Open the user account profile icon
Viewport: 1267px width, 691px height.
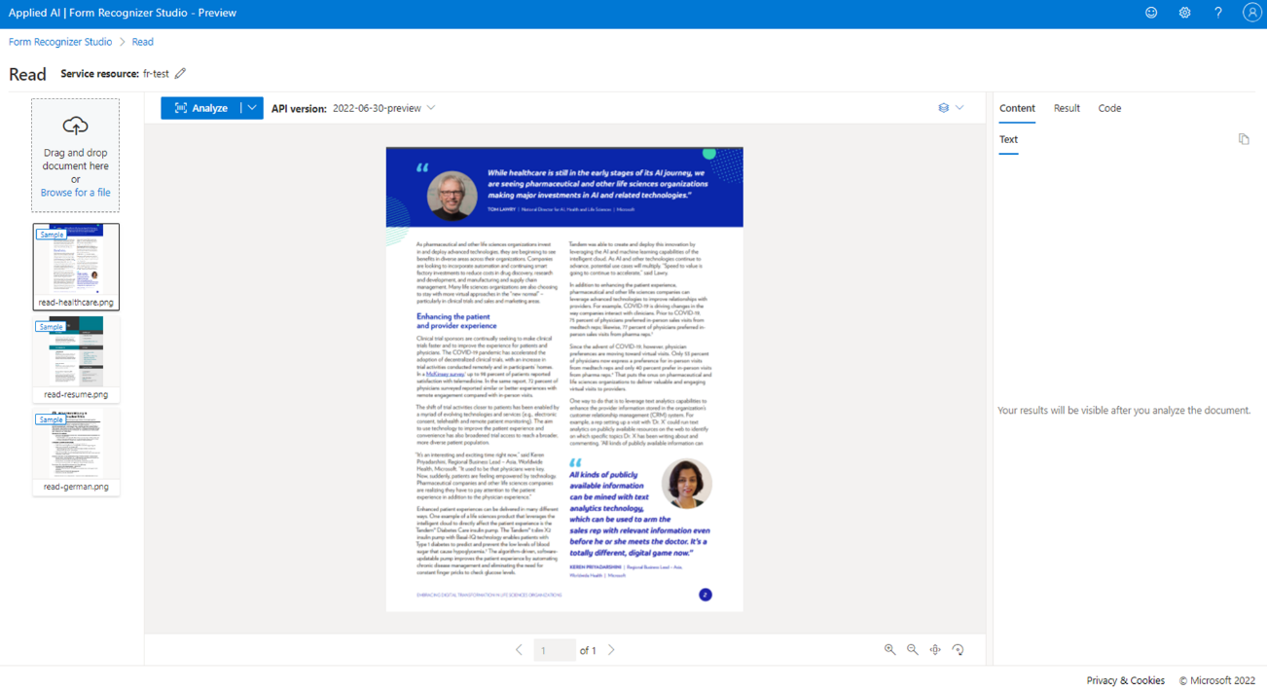click(1251, 13)
